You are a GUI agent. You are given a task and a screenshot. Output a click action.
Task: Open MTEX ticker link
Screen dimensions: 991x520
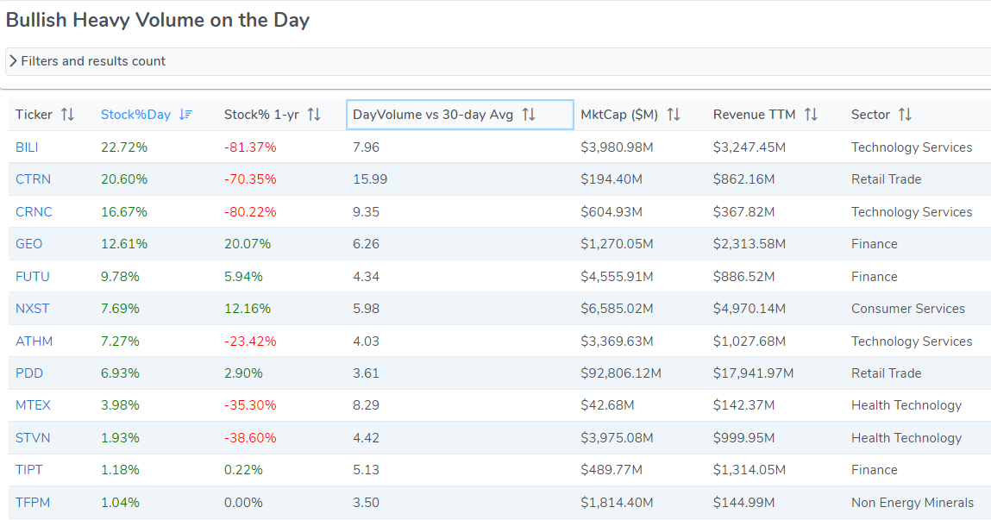33,405
